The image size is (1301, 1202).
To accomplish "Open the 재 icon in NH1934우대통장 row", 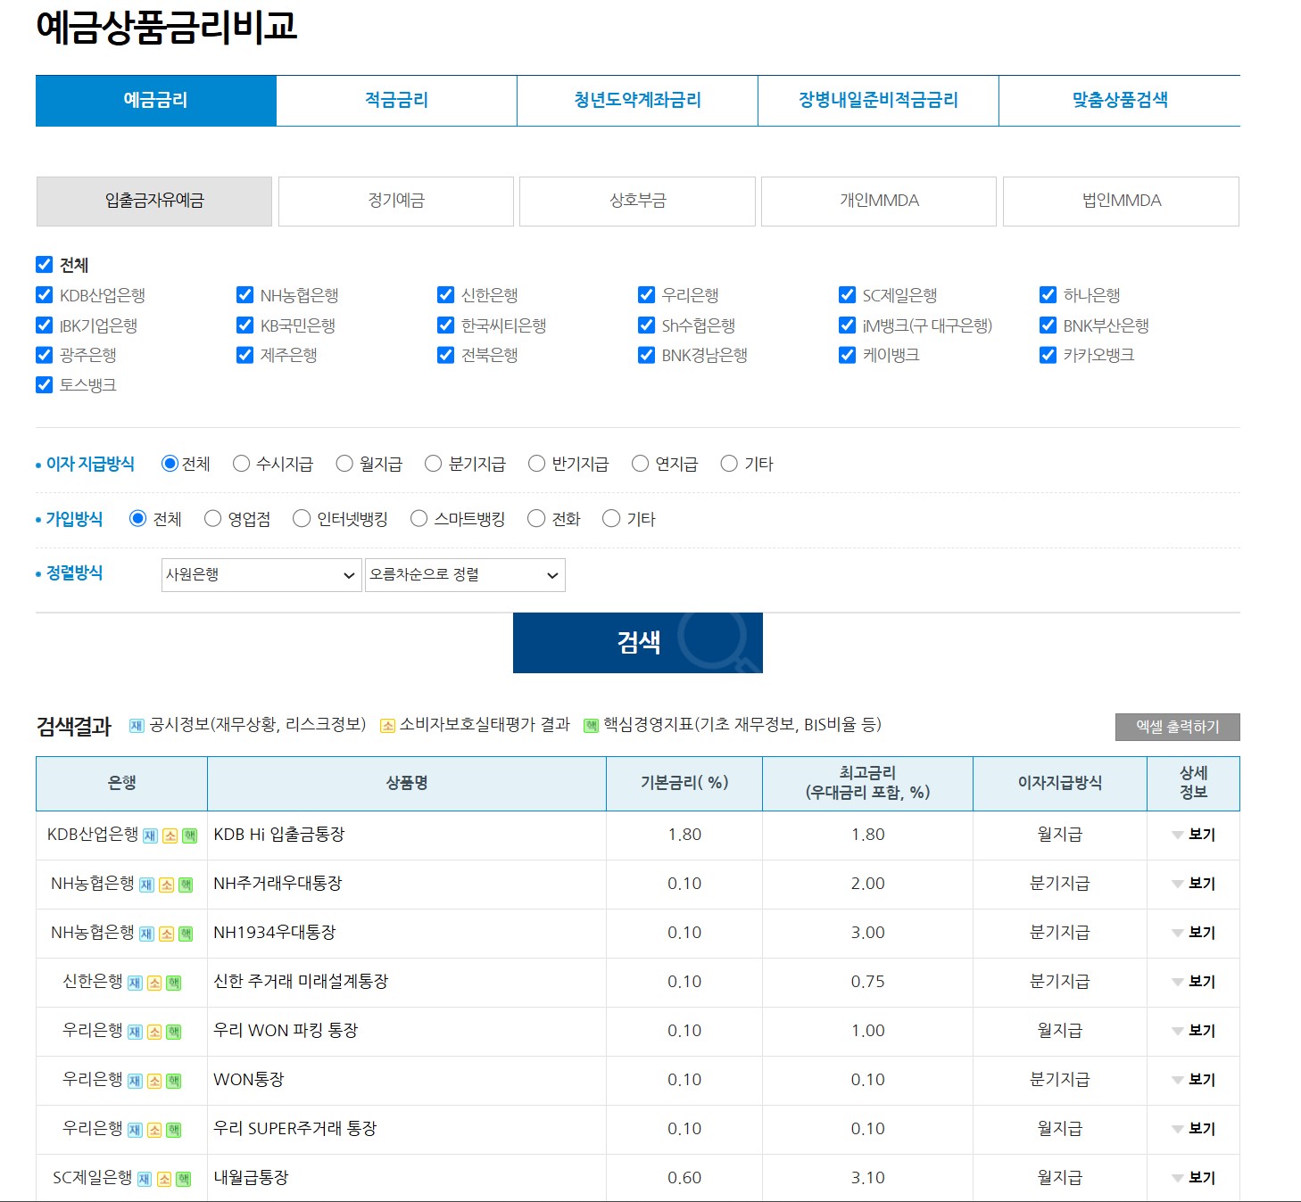I will click(x=146, y=934).
